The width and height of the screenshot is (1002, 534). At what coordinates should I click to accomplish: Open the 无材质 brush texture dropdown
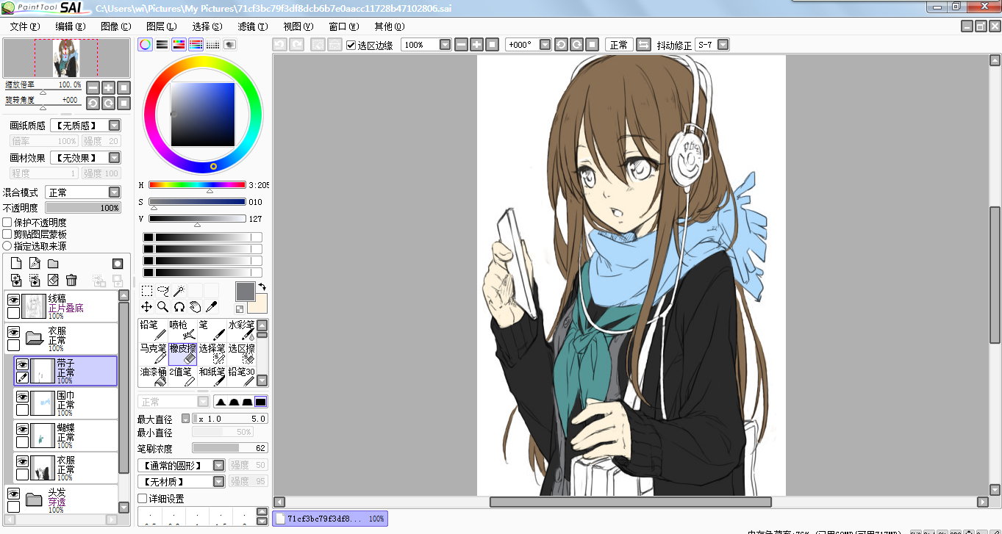182,482
